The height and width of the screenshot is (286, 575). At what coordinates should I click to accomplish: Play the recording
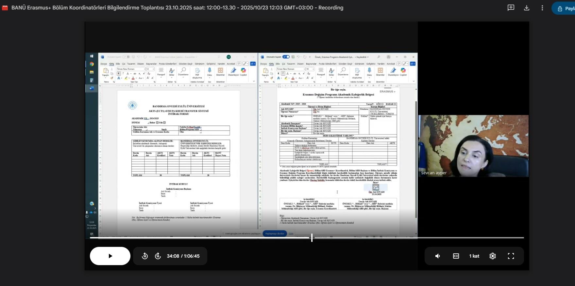coord(110,256)
